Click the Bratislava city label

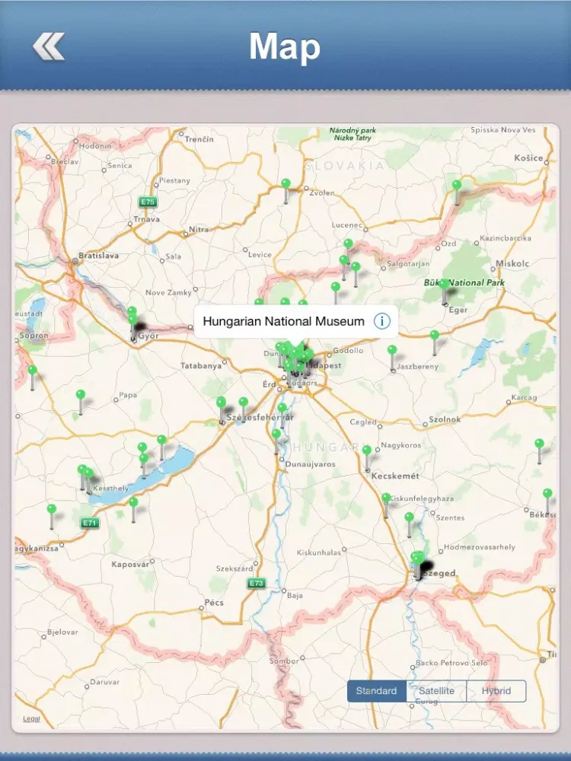[x=98, y=255]
